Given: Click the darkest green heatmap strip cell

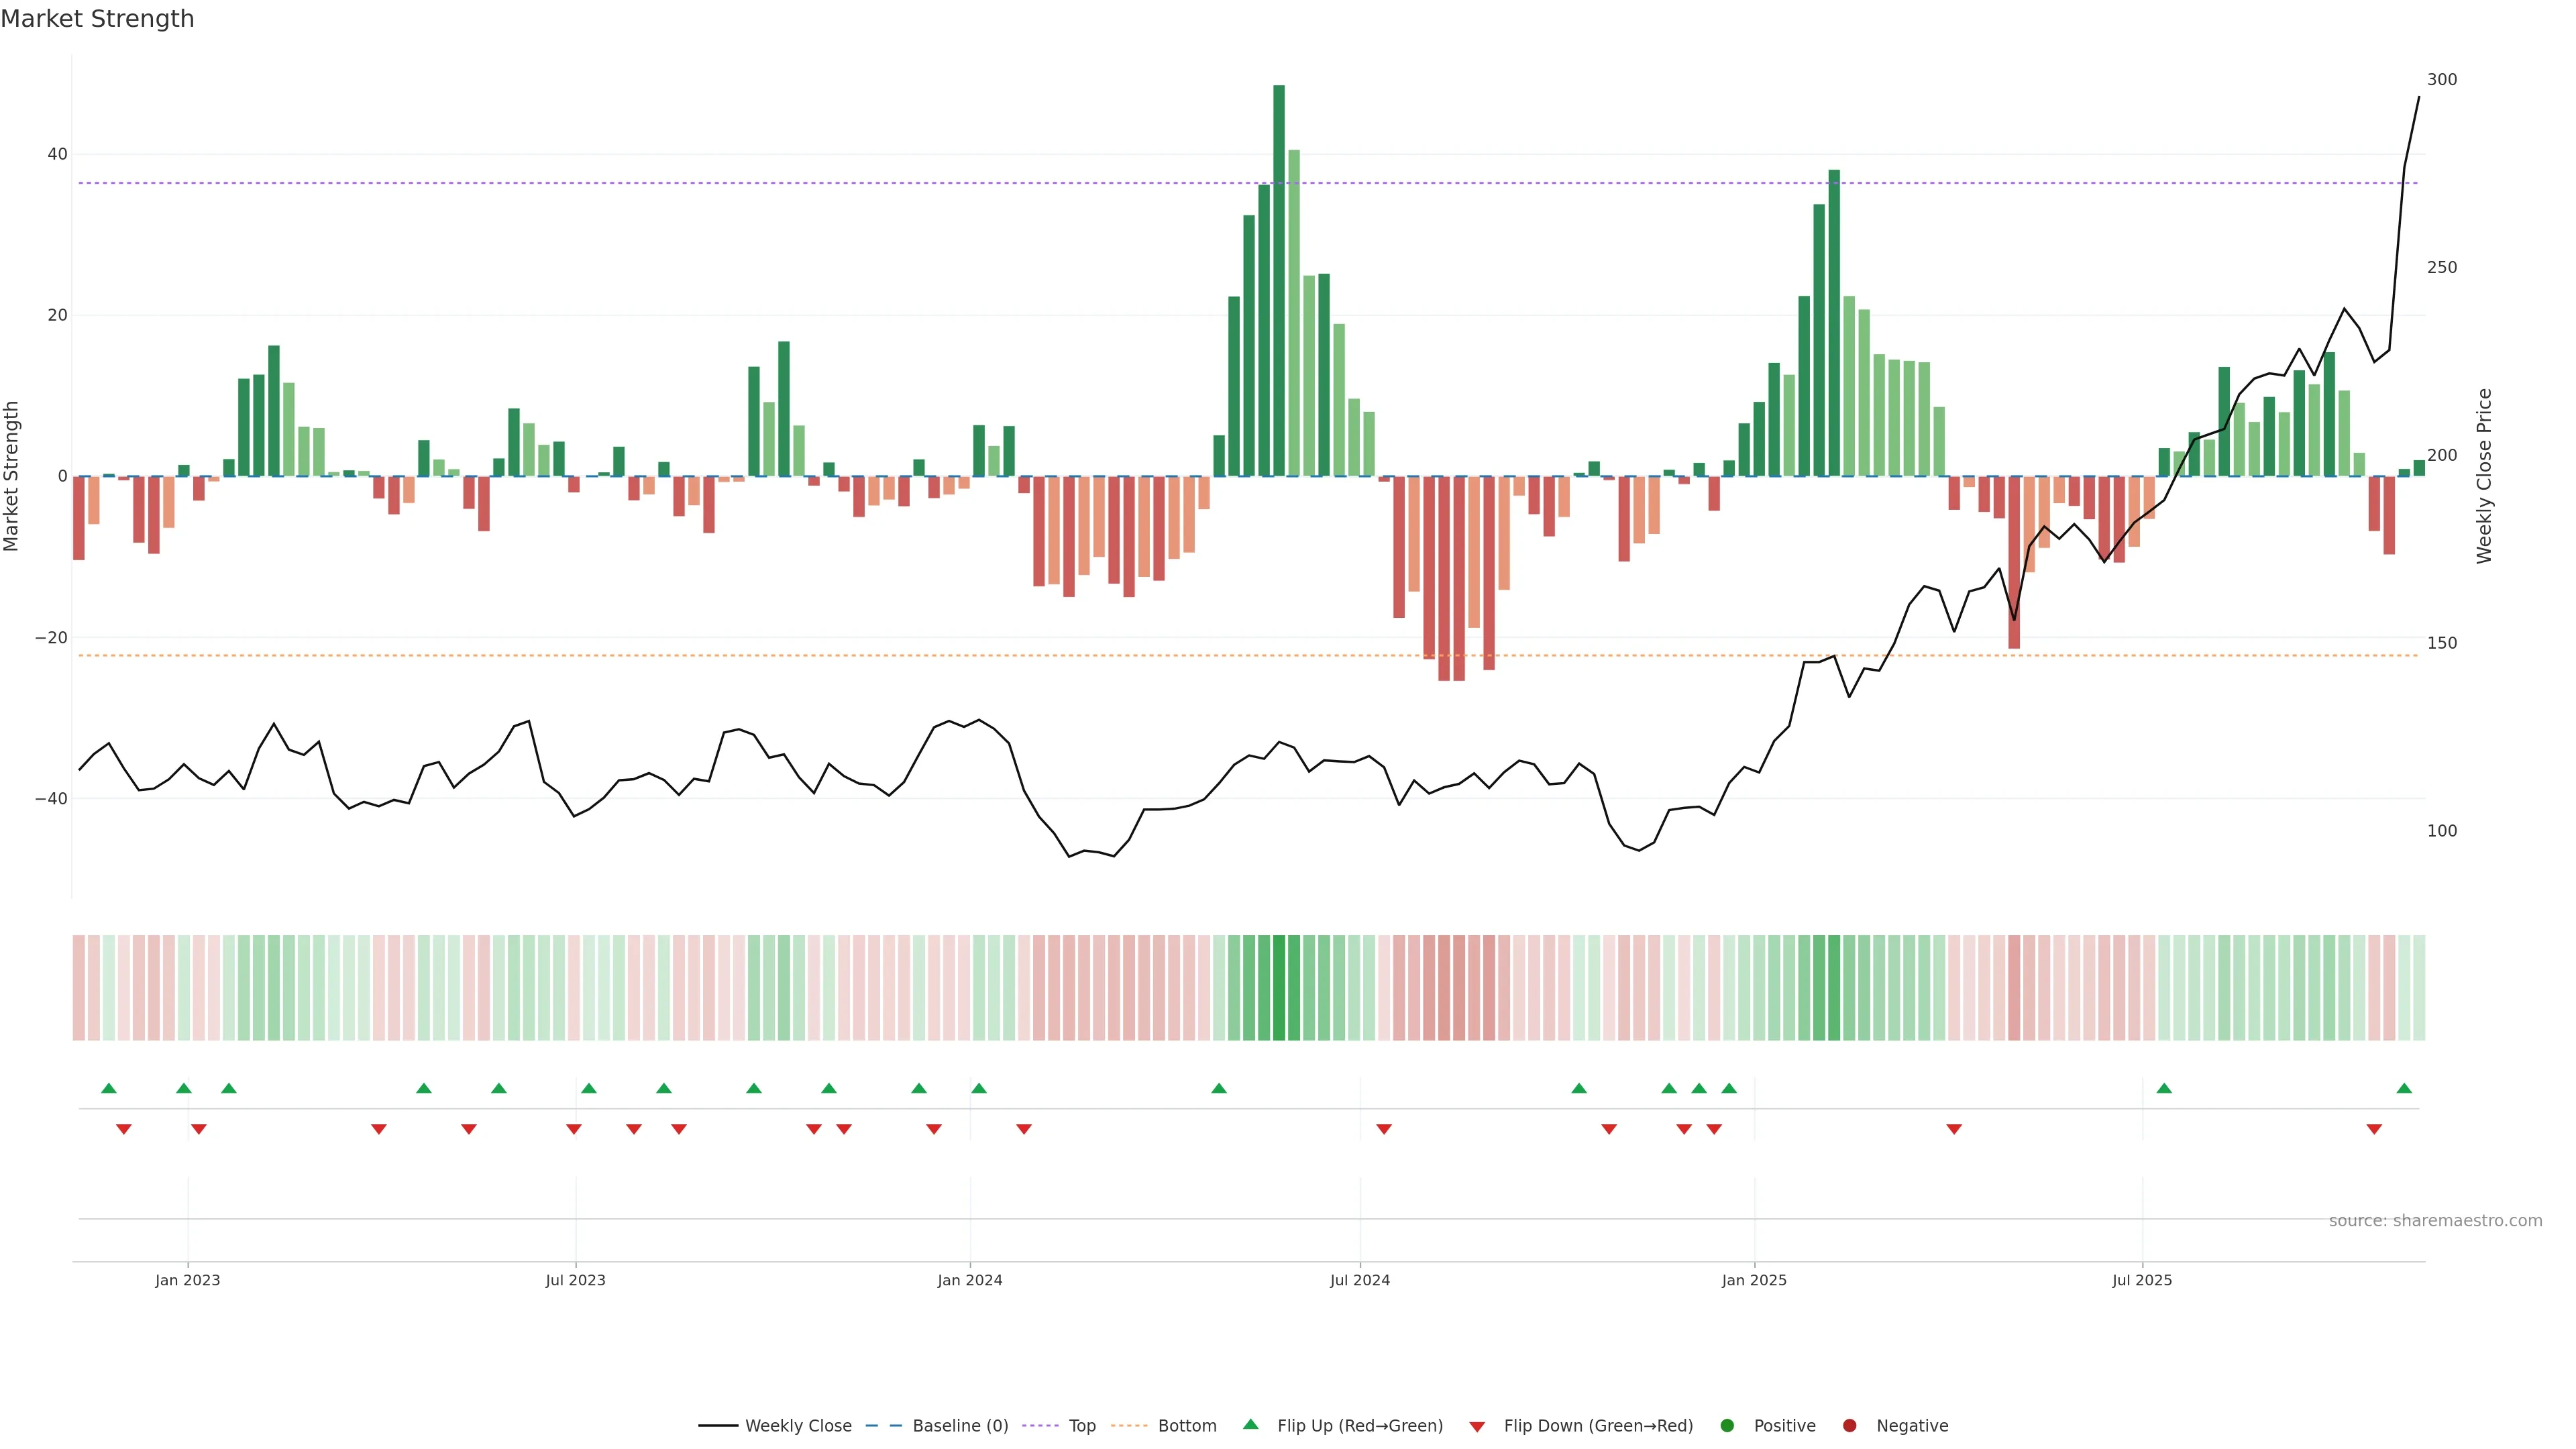Looking at the screenshot, I should (1279, 988).
